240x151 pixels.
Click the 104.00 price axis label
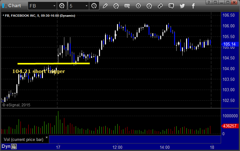[229, 69]
